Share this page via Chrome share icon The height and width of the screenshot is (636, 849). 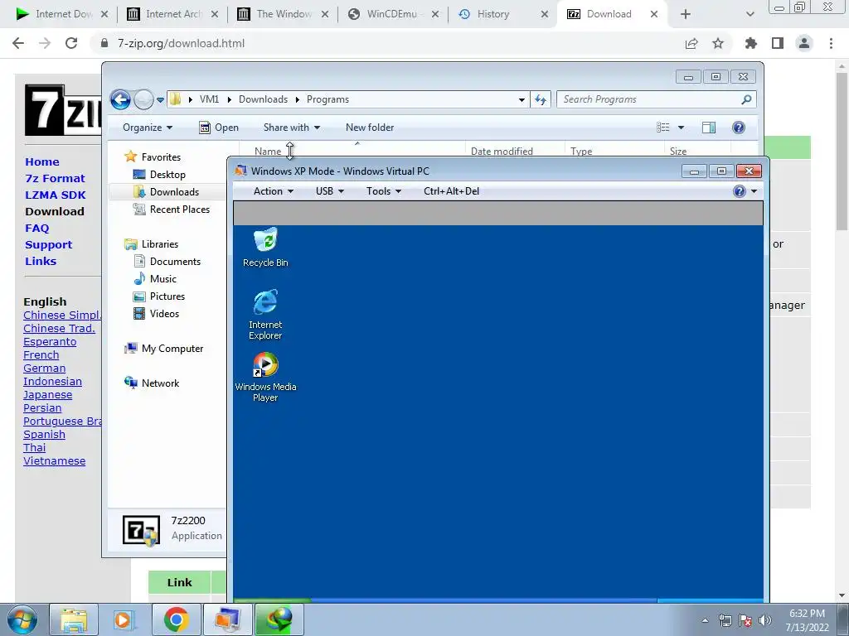tap(691, 43)
